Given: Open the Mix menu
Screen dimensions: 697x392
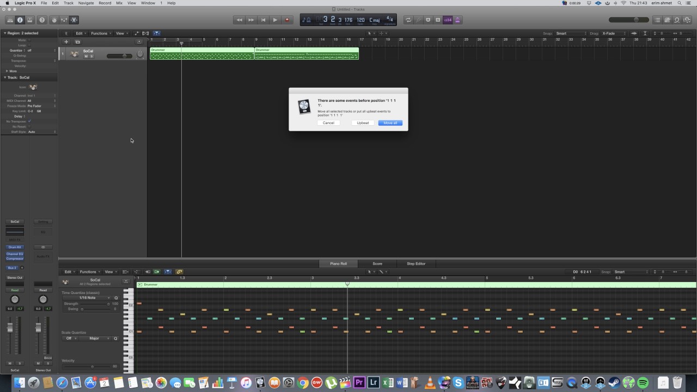Looking at the screenshot, I should tap(119, 3).
